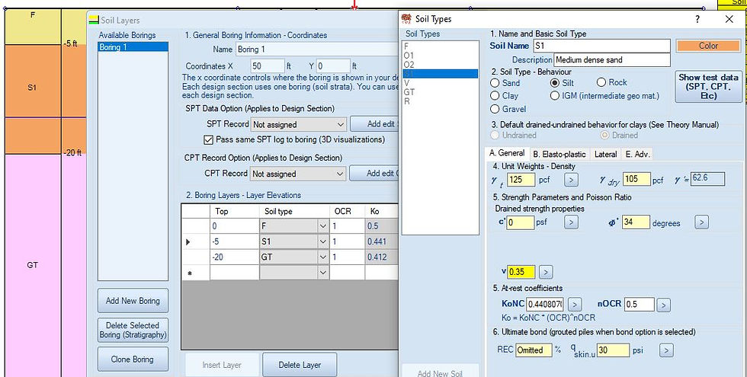Select soil R in Soil Types list
This screenshot has height=377, width=747.
(x=440, y=101)
